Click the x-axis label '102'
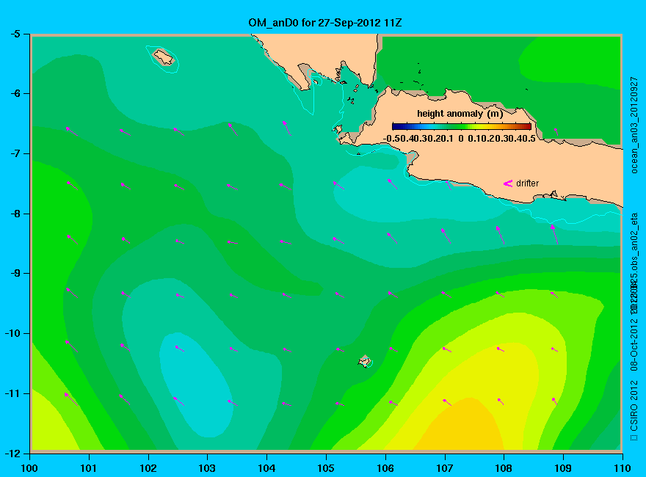The image size is (646, 477). (148, 468)
